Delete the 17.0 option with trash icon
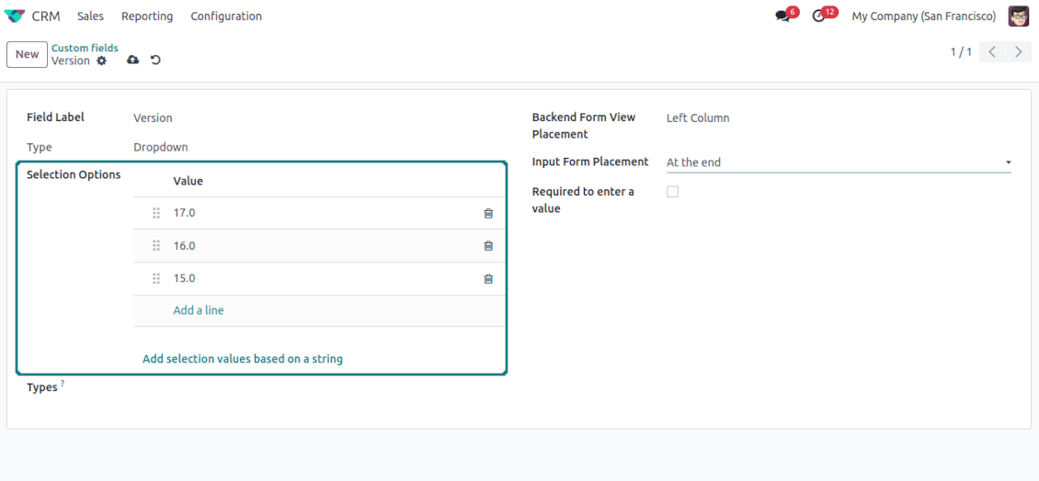This screenshot has width=1039, height=481. click(x=488, y=214)
